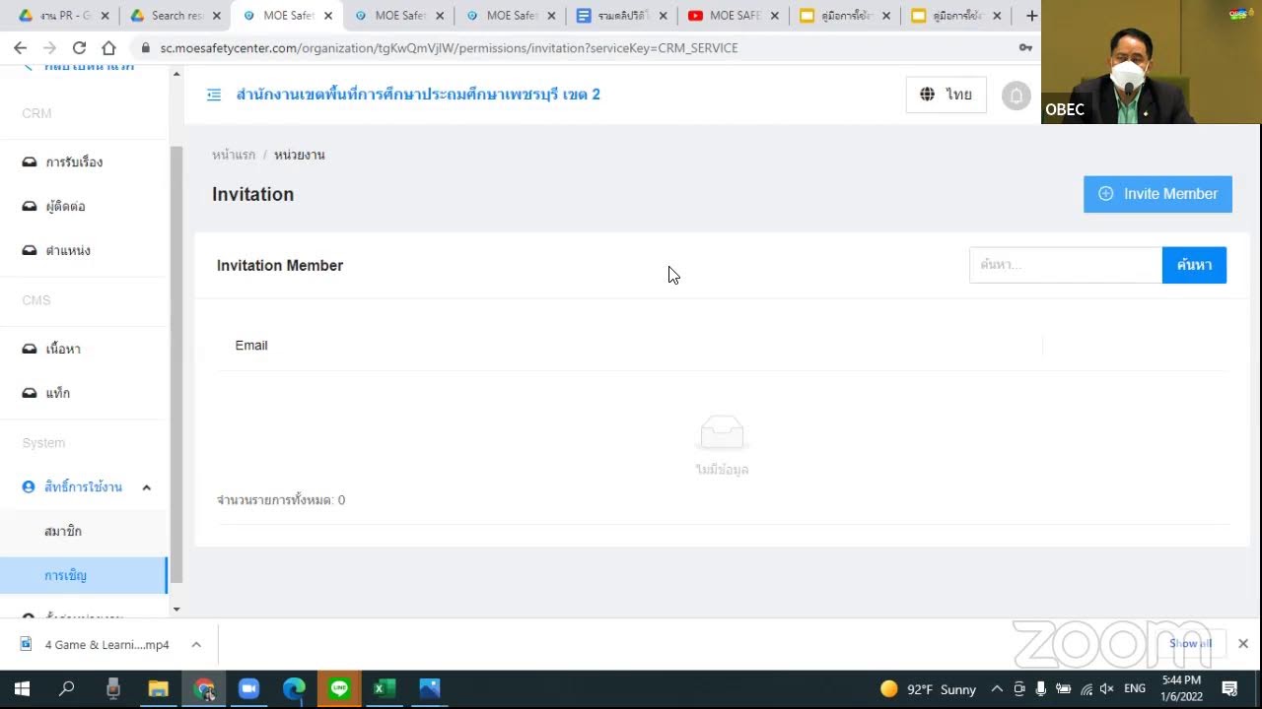1262x709 pixels.
Task: Click the sidebar scroll down arrow
Action: point(176,610)
